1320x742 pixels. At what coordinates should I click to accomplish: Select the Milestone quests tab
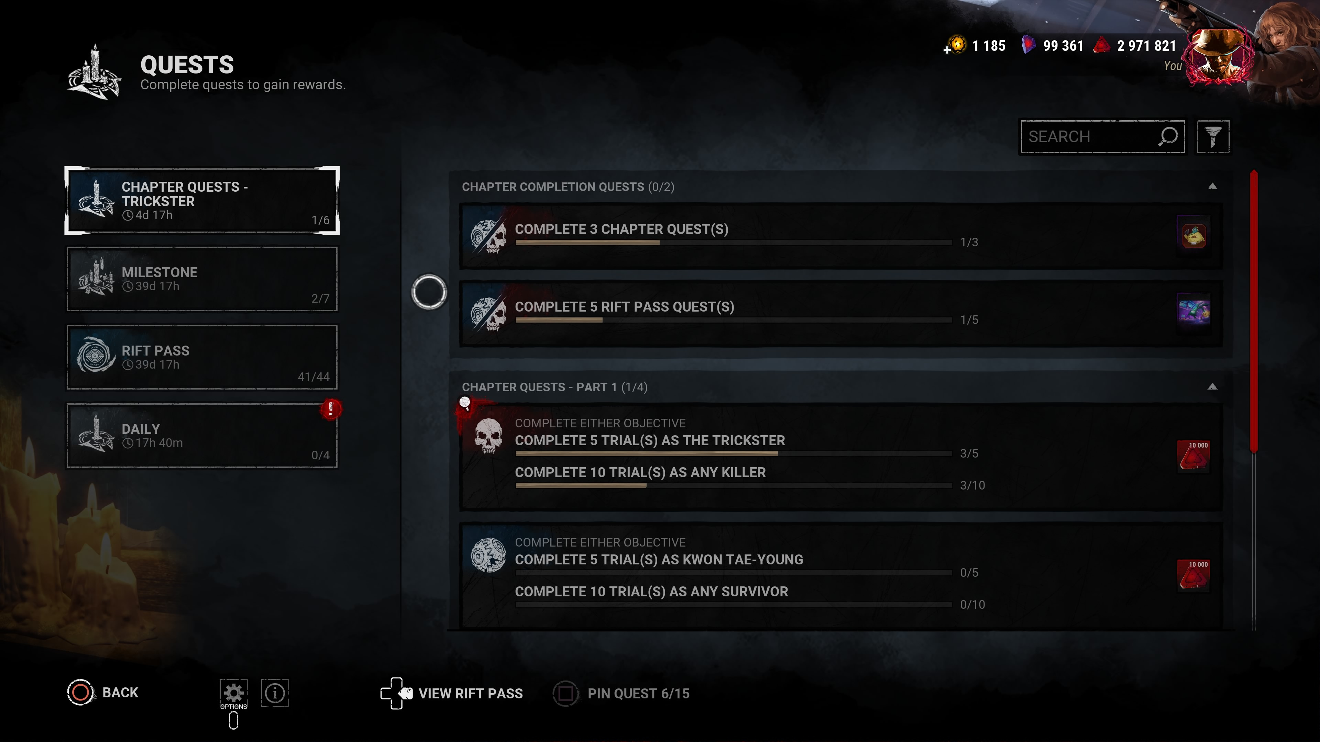pyautogui.click(x=202, y=279)
